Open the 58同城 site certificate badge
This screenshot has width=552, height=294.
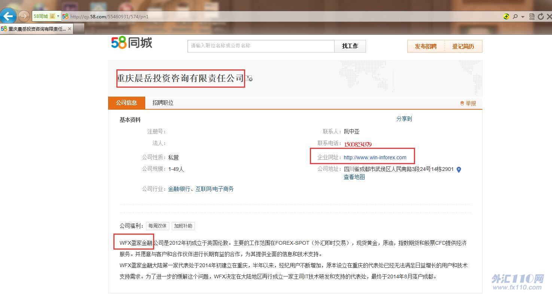(x=44, y=16)
